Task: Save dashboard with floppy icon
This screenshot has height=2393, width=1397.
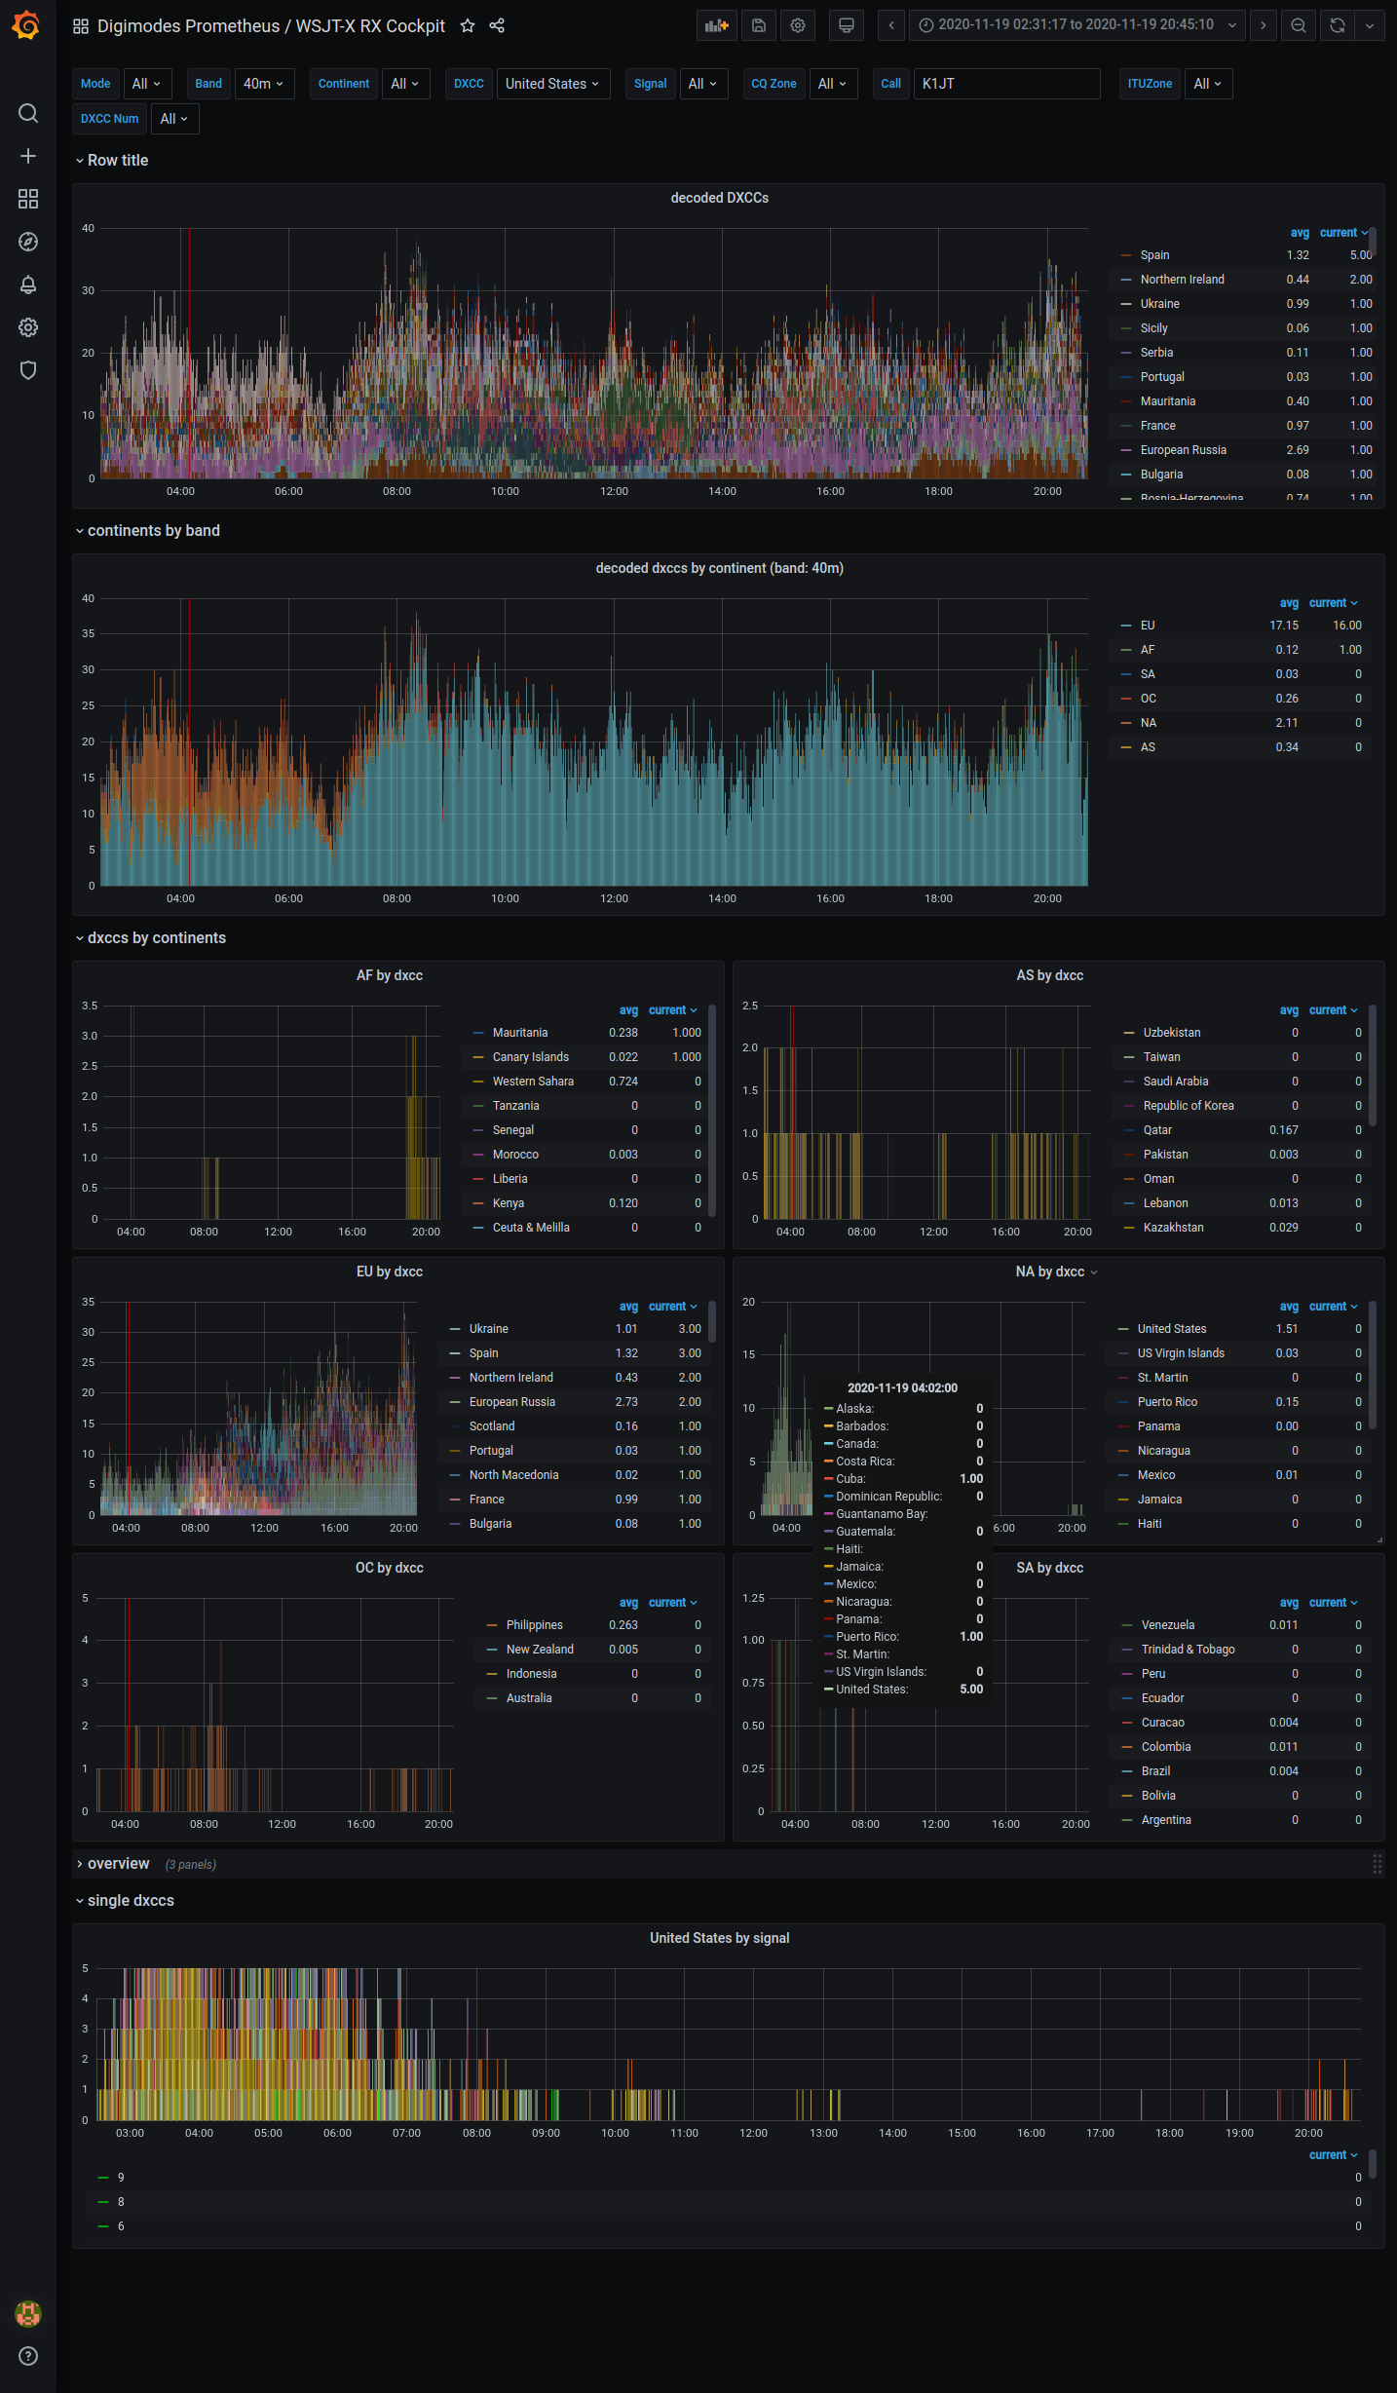Action: [x=759, y=25]
